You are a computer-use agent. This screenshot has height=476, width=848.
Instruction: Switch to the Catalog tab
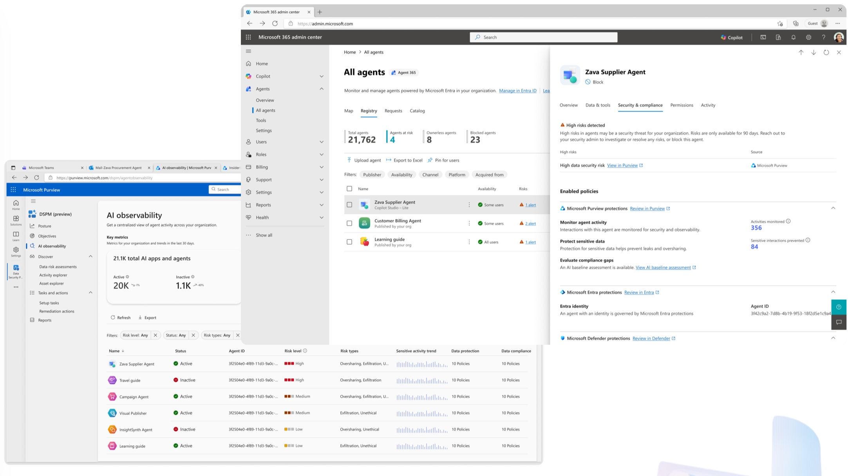point(417,111)
